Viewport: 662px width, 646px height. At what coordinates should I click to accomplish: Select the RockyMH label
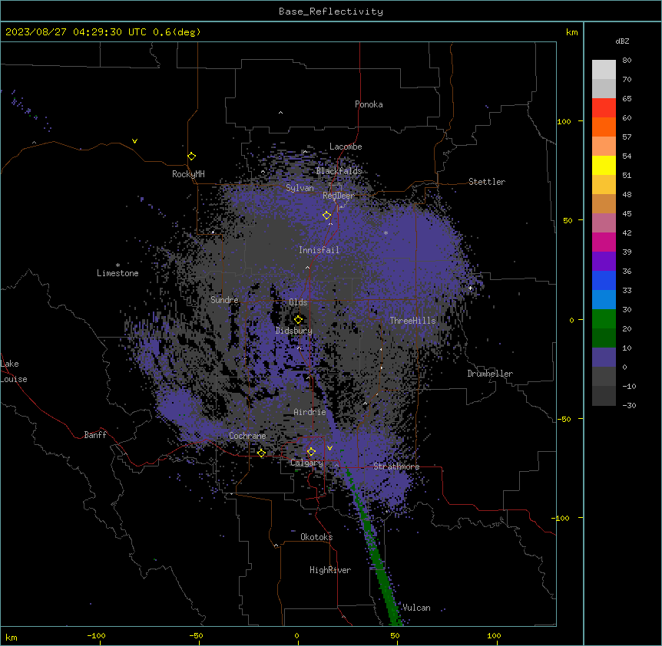click(188, 174)
